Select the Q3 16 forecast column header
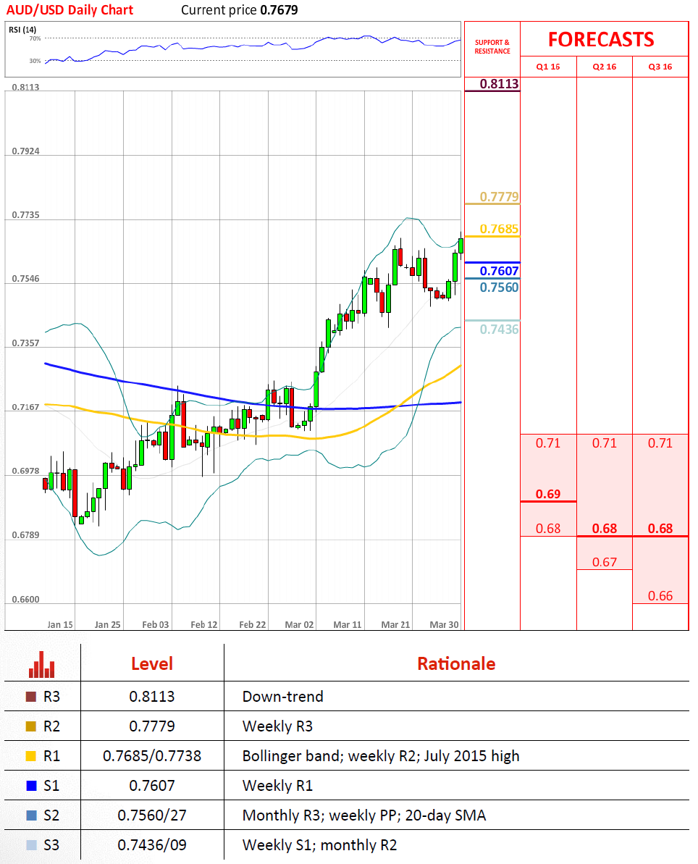 tap(660, 67)
